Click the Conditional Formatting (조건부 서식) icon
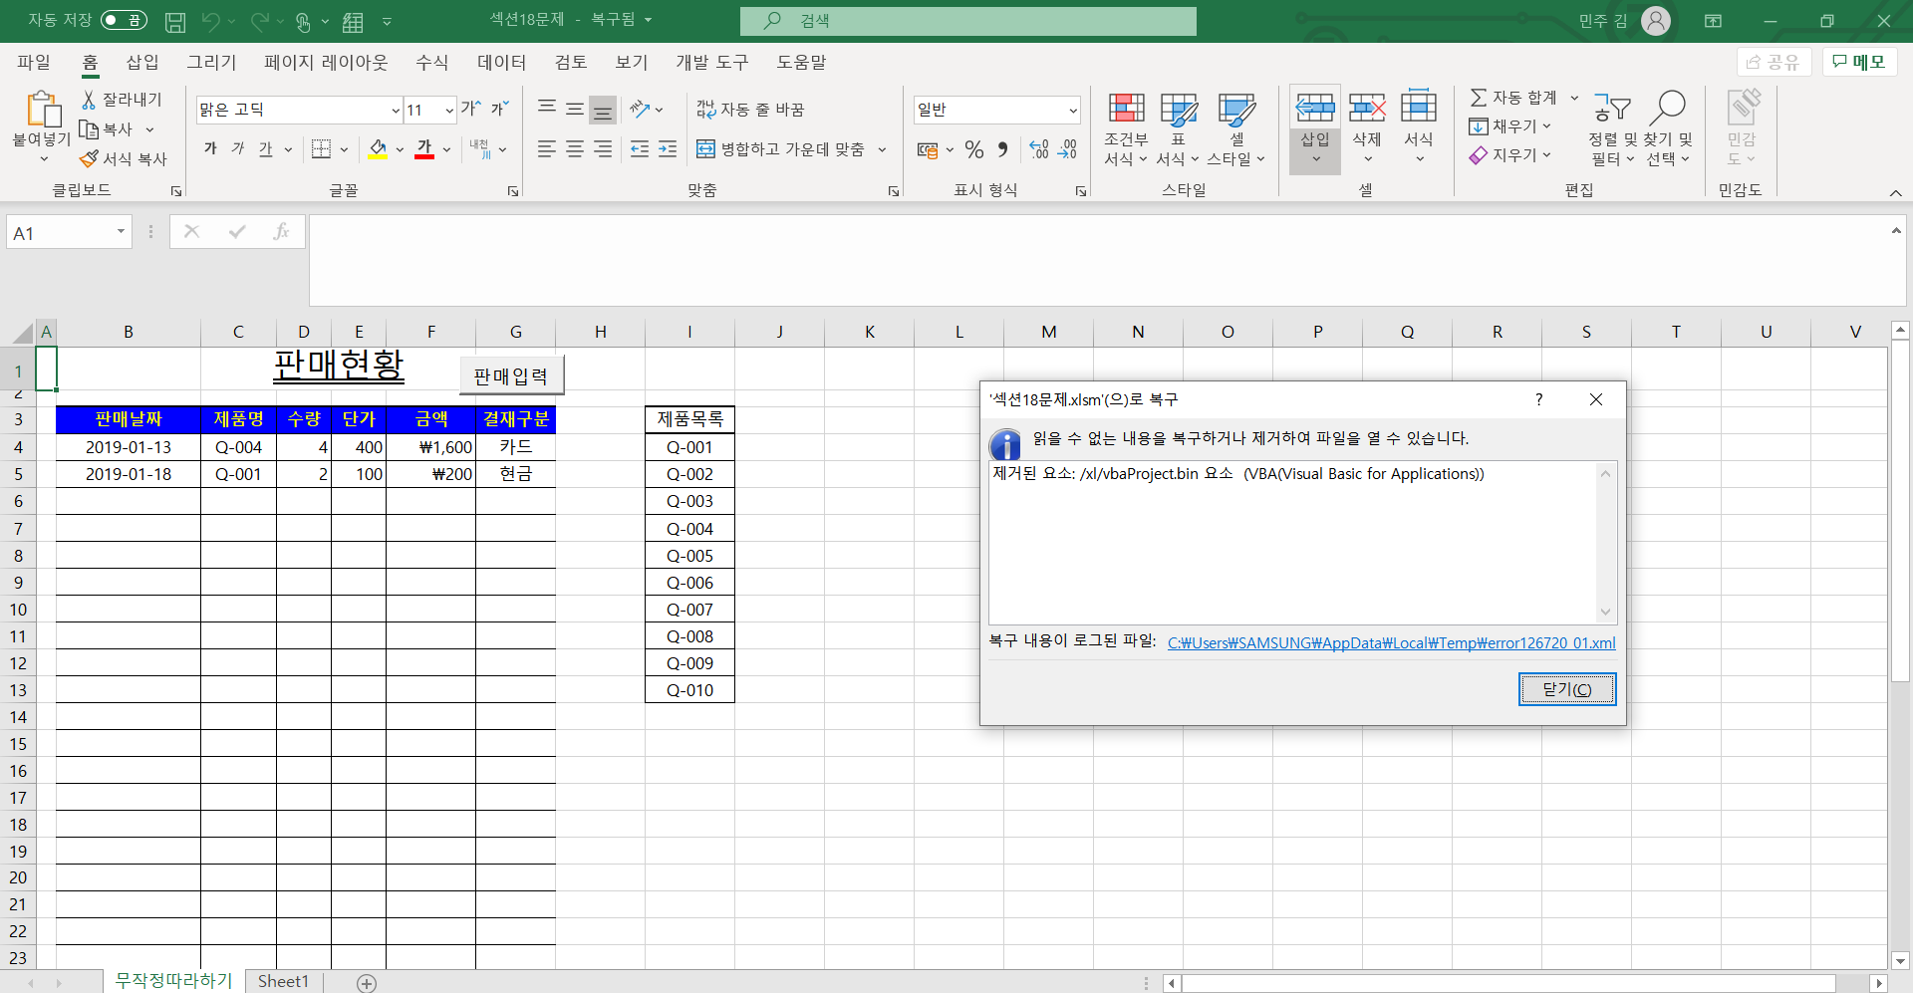This screenshot has width=1913, height=993. pyautogui.click(x=1126, y=109)
